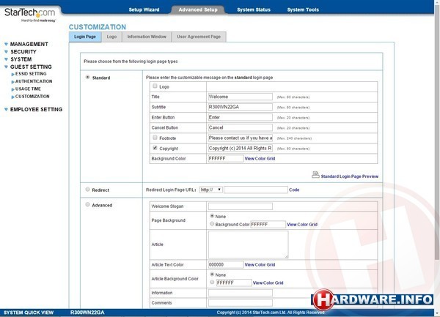Click the arrow icon beside USAGE TIME
This screenshot has width=440, height=317.
(x=13, y=89)
